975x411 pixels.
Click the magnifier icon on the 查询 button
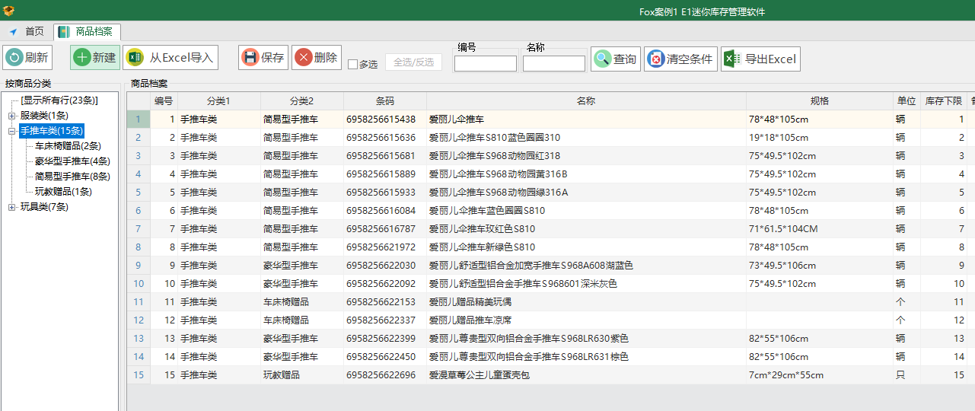(x=603, y=59)
